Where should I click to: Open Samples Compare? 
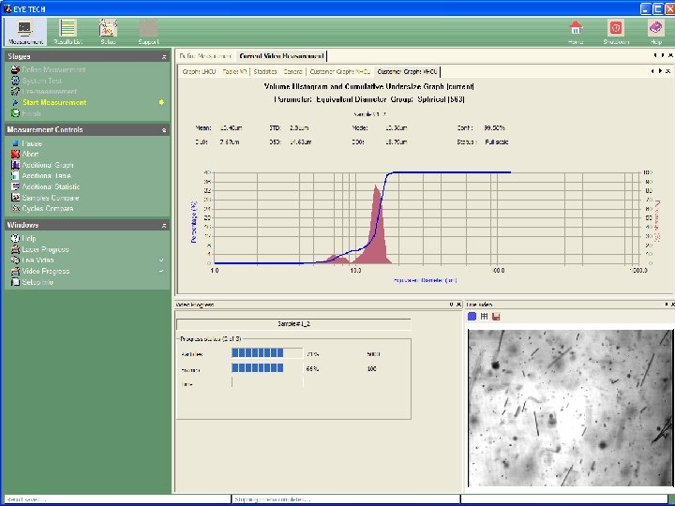pyautogui.click(x=51, y=198)
